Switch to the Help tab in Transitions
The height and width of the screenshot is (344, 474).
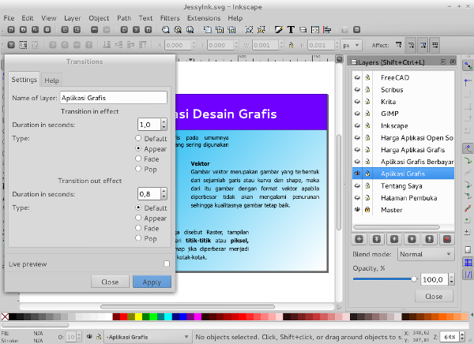click(51, 80)
